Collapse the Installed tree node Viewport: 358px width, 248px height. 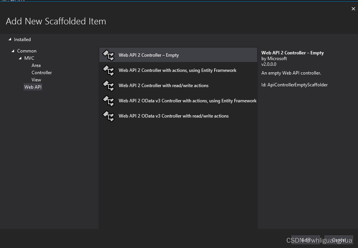(10, 40)
